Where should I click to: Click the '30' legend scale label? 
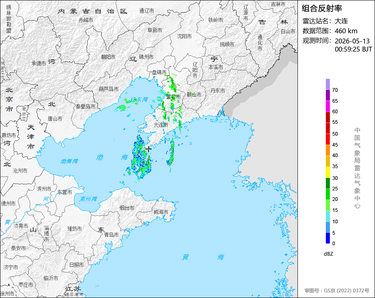click(x=335, y=178)
